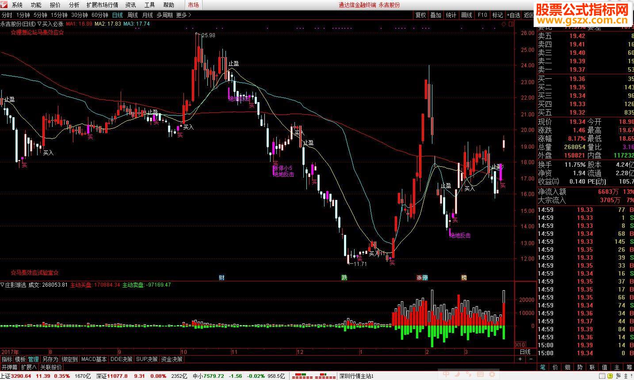Viewport: 634px width, 380px height.
Task: Expand the 扩展∧ panel
Action: [x=29, y=367]
